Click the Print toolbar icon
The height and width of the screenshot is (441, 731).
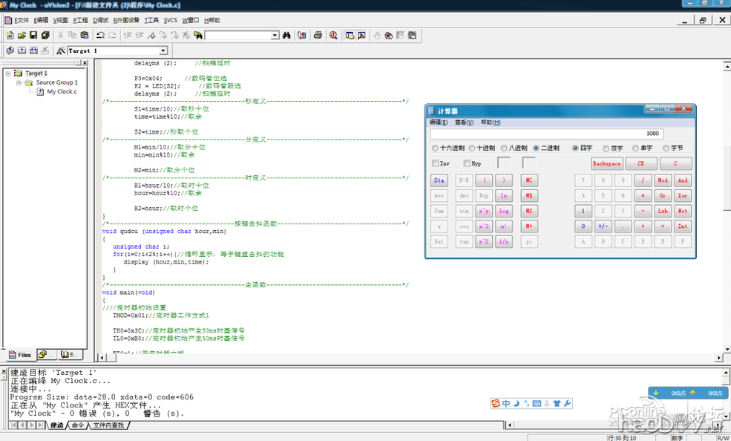(x=318, y=35)
